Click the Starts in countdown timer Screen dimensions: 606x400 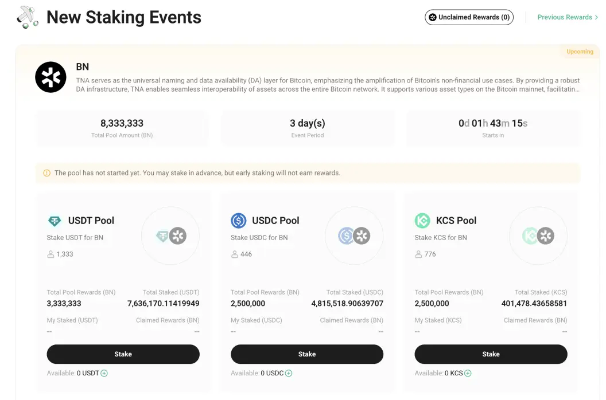point(493,123)
